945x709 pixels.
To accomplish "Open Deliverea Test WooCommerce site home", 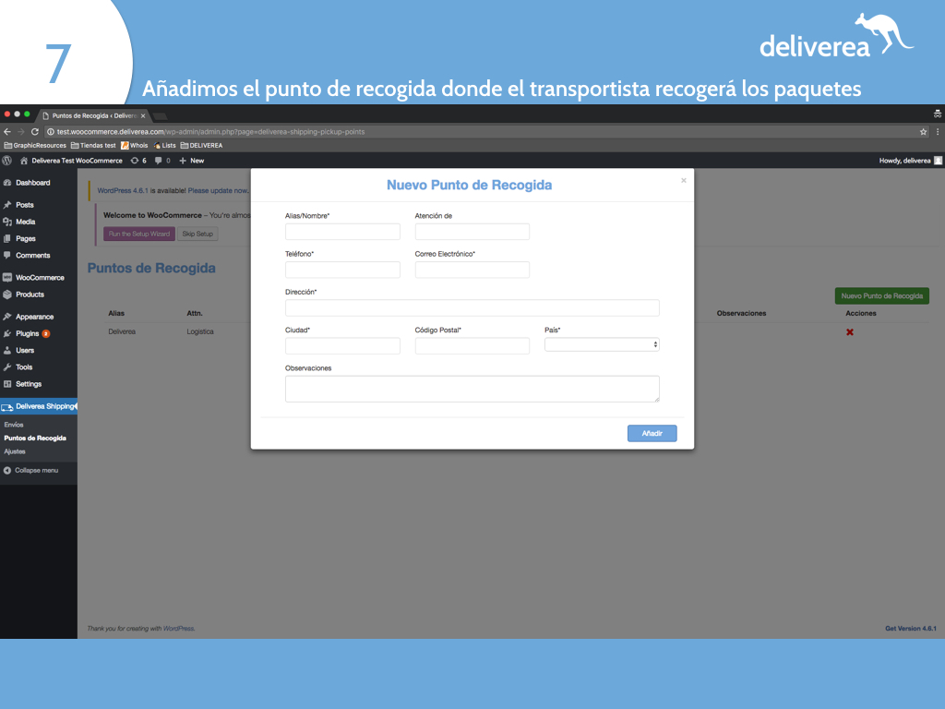I will pos(71,161).
